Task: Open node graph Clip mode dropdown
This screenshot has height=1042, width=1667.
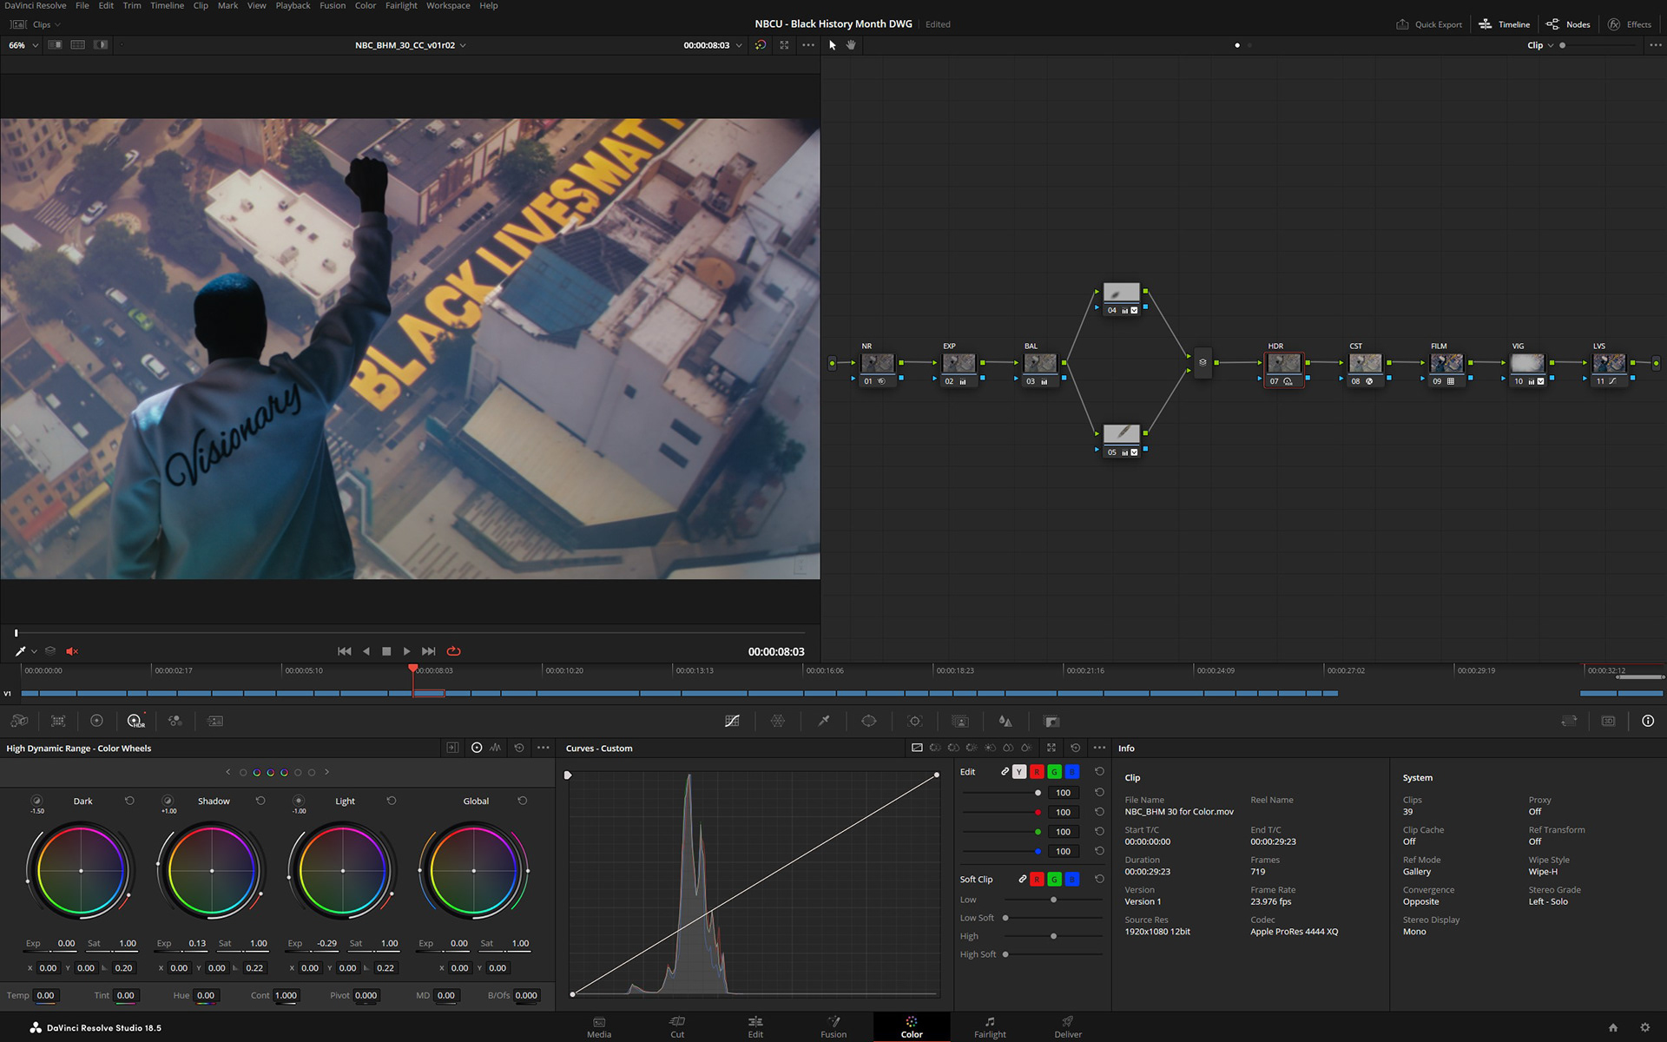Action: (1541, 45)
